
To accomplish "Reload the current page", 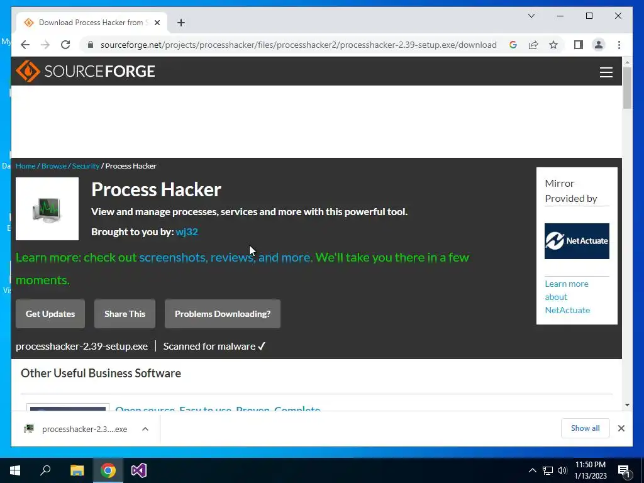I will (x=65, y=45).
